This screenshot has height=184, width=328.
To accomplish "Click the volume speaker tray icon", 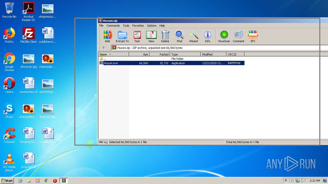I will tap(291, 181).
